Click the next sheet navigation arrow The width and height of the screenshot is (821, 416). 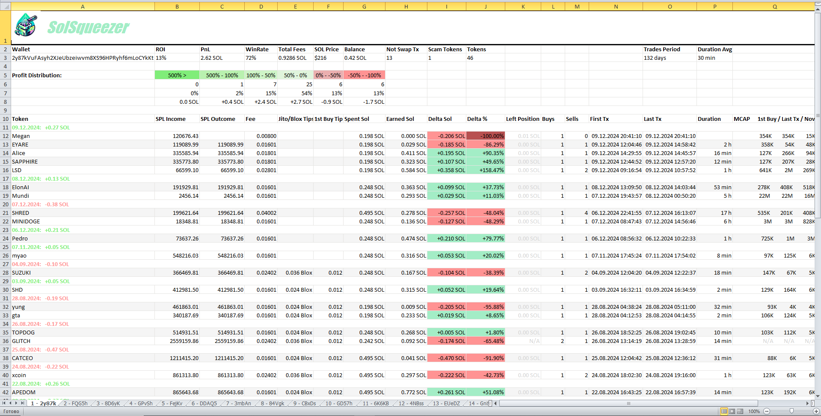click(16, 403)
